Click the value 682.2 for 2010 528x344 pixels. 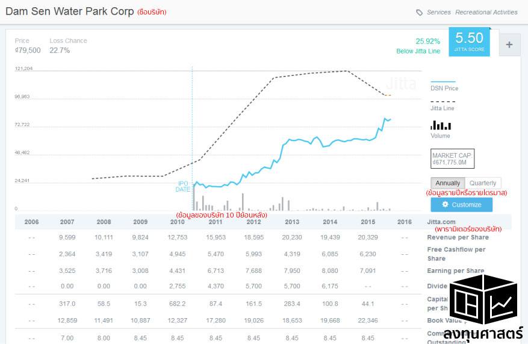pyautogui.click(x=178, y=304)
